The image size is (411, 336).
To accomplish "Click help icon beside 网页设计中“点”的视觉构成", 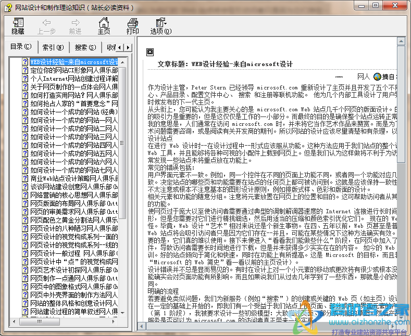I will [25, 262].
